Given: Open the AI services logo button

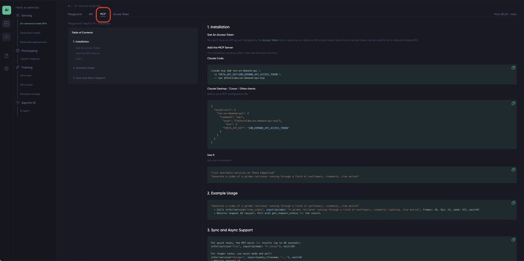Looking at the screenshot, I should click(x=7, y=10).
